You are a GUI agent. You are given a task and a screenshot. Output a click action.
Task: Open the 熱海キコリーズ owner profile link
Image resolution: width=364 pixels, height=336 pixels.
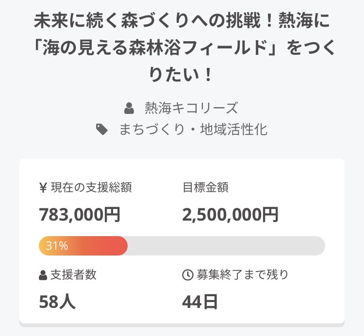point(191,108)
